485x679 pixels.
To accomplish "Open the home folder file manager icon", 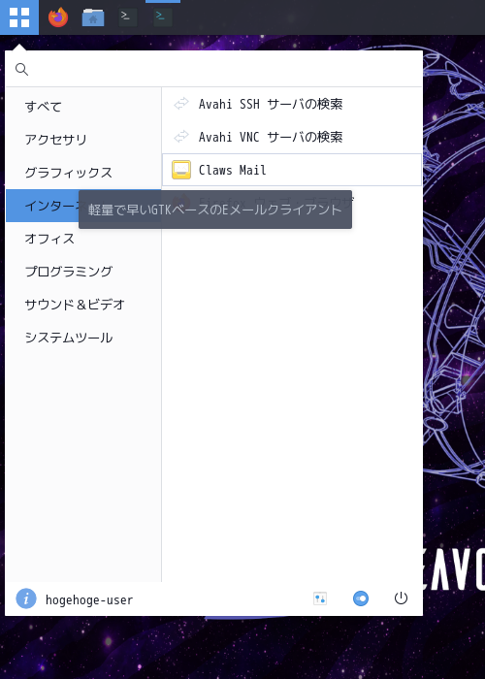I will 93,17.
